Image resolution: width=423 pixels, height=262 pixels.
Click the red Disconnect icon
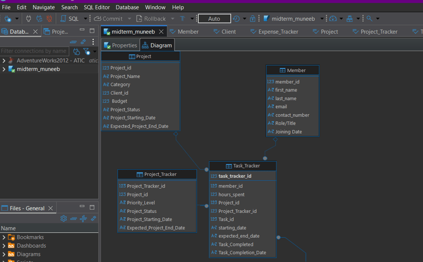[x=50, y=19]
